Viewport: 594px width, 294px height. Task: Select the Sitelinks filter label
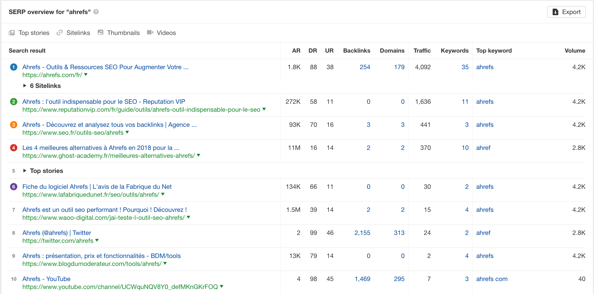coord(78,33)
